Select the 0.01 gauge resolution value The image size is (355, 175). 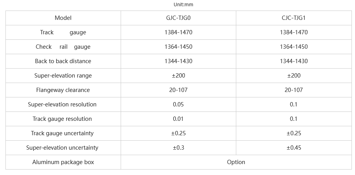178,119
